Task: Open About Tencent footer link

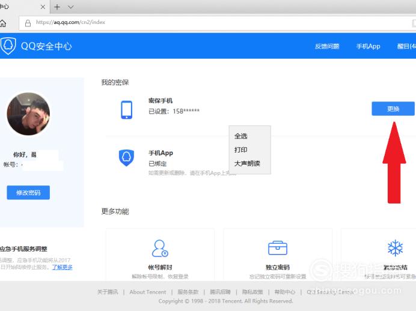Action: point(148,292)
